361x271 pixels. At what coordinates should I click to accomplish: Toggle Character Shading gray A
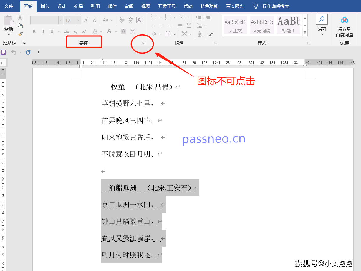point(124,31)
